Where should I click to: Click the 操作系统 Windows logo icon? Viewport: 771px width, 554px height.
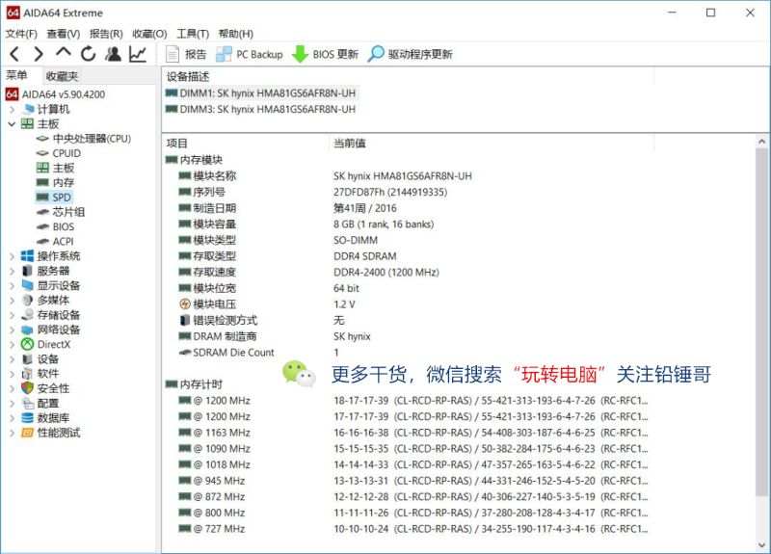click(x=28, y=256)
